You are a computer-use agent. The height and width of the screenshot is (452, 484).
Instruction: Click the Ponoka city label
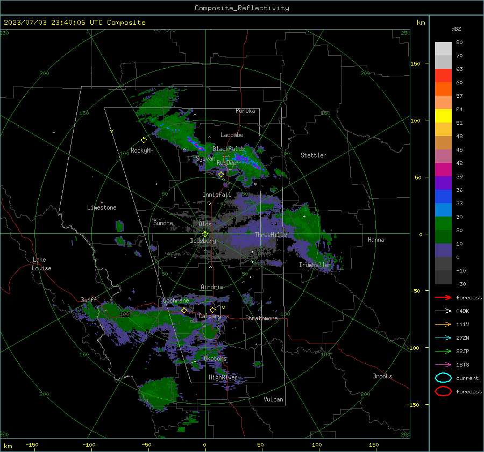point(245,111)
